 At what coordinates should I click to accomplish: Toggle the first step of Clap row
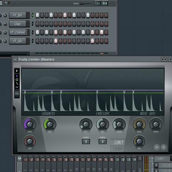(37, 24)
